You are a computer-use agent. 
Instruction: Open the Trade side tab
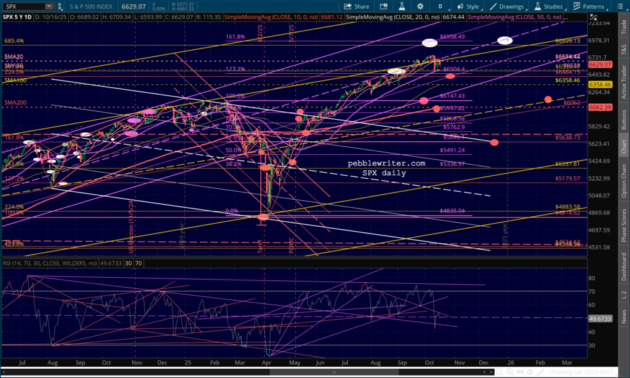(624, 26)
